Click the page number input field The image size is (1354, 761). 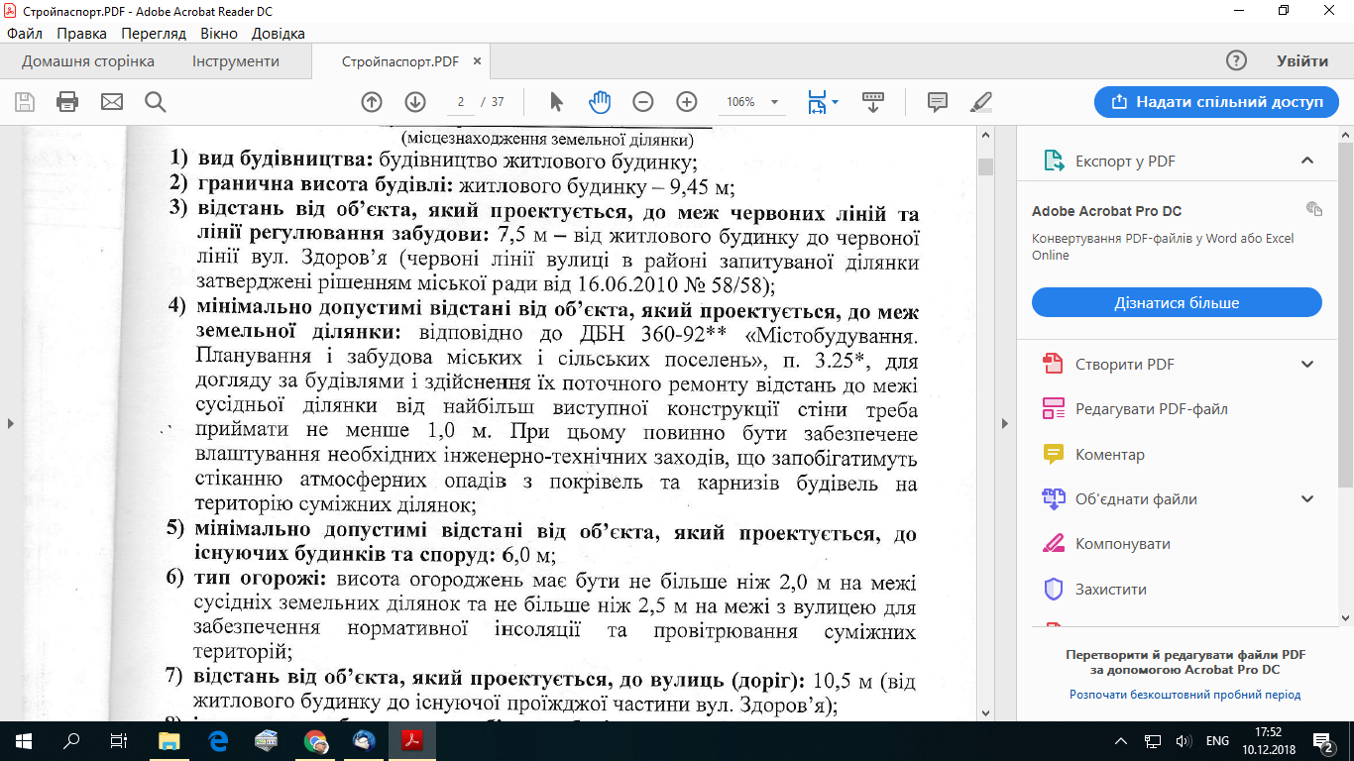click(460, 102)
